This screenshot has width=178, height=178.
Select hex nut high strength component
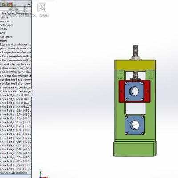point(16,76)
